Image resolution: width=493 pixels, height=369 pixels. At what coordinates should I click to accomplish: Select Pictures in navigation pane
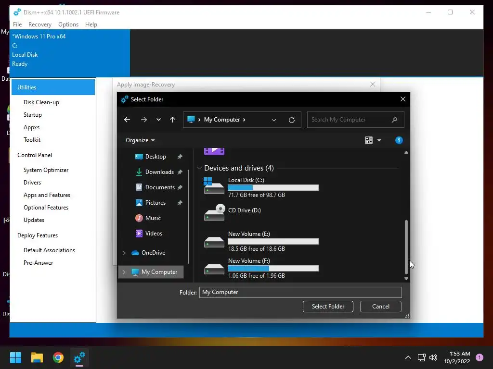(156, 203)
